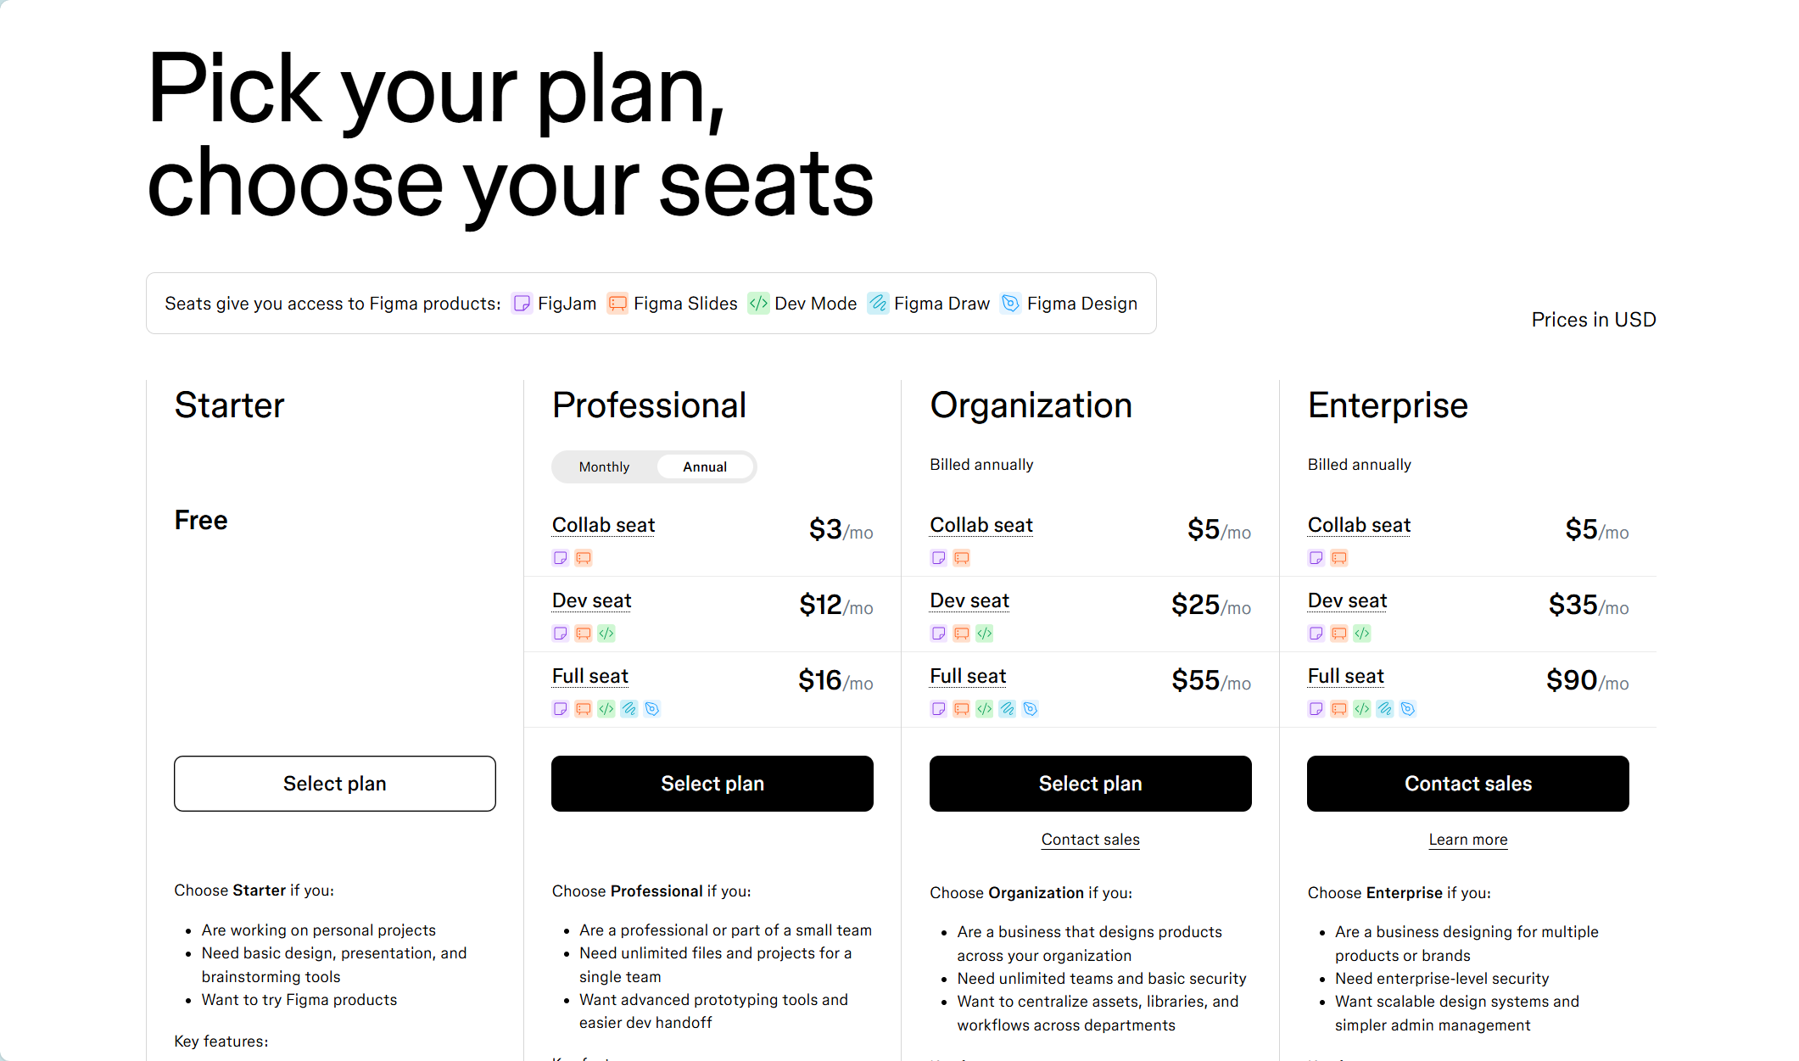Click Figma Draw icon under Organization Full seat
This screenshot has width=1799, height=1061.
(1007, 709)
